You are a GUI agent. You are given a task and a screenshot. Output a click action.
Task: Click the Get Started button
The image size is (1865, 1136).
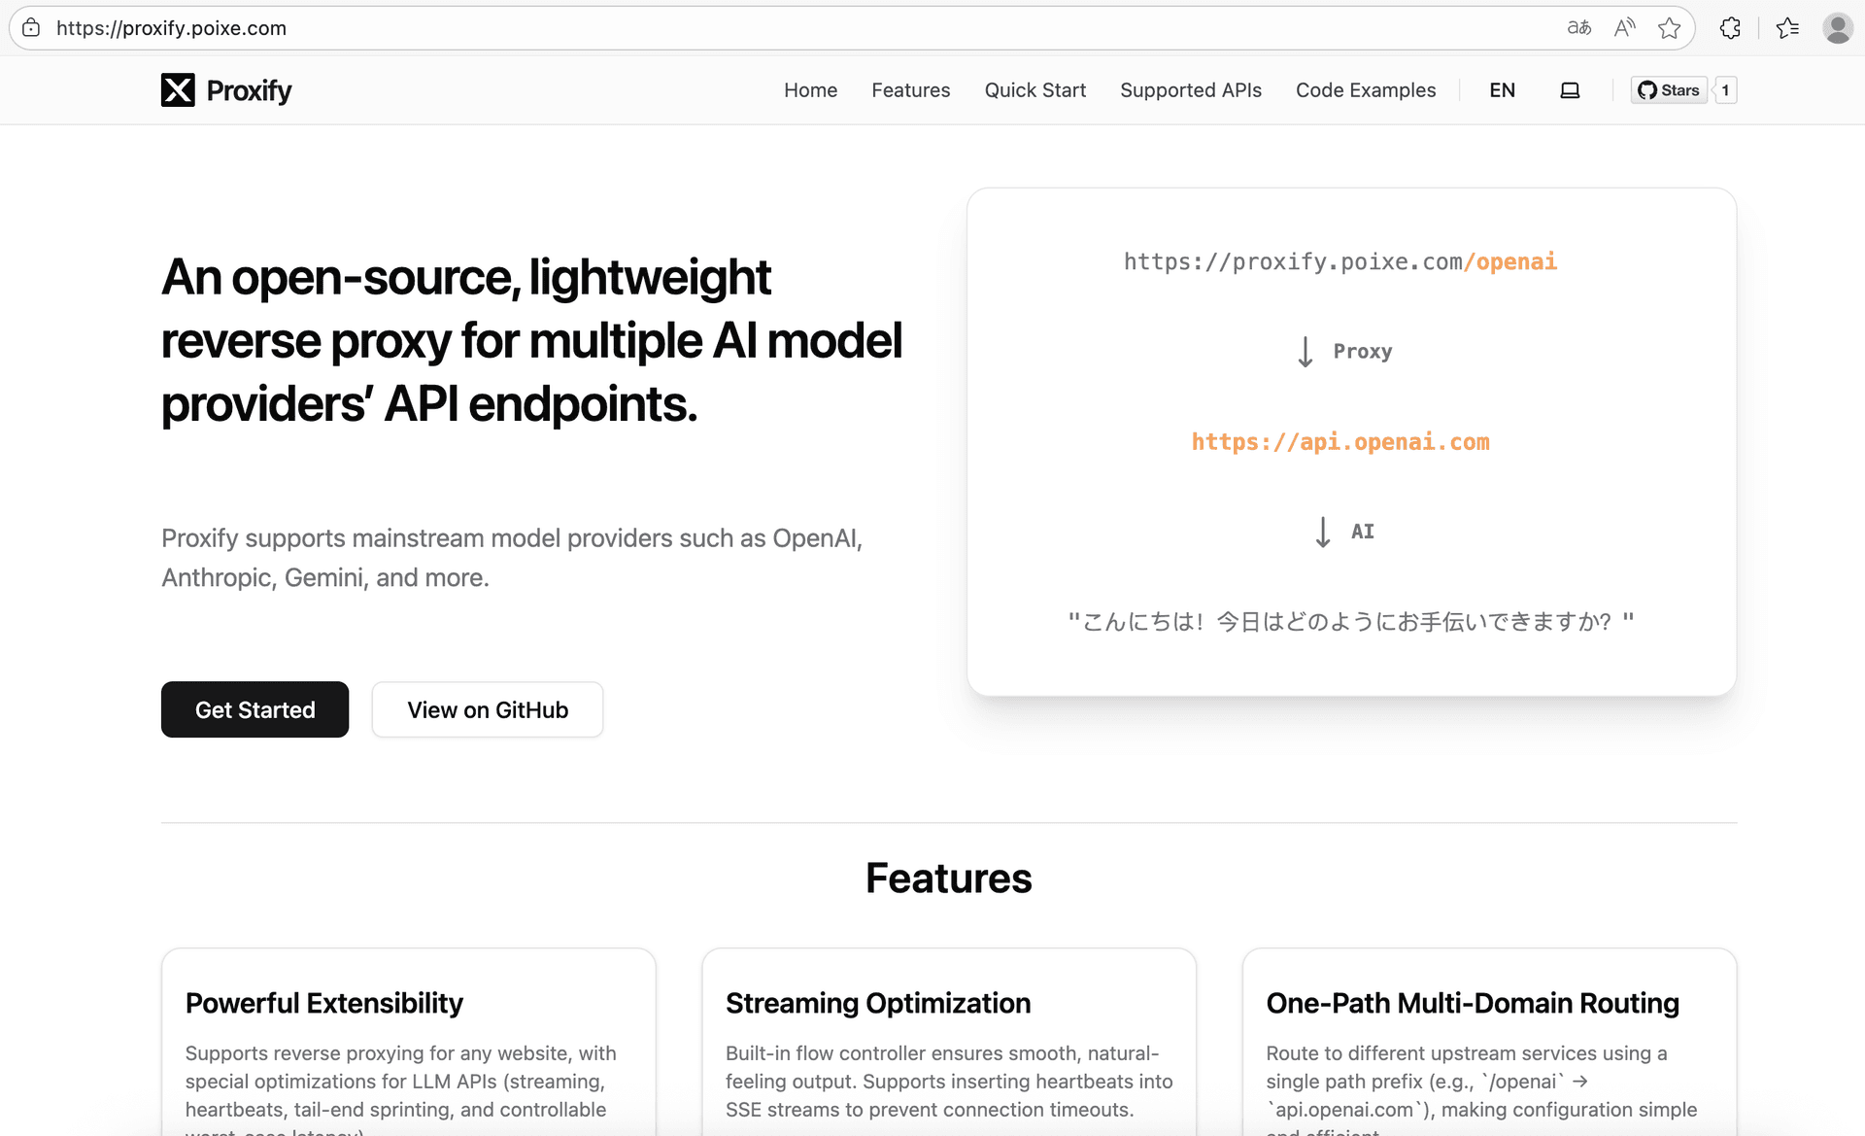[x=255, y=709]
